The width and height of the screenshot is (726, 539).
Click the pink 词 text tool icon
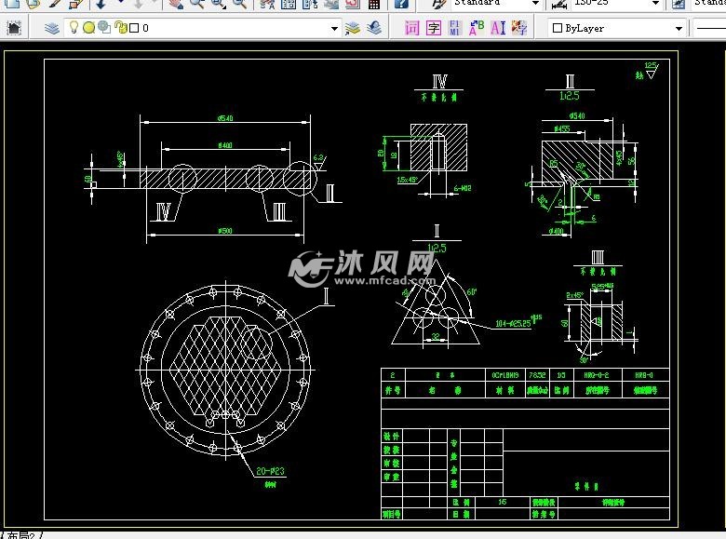(411, 28)
